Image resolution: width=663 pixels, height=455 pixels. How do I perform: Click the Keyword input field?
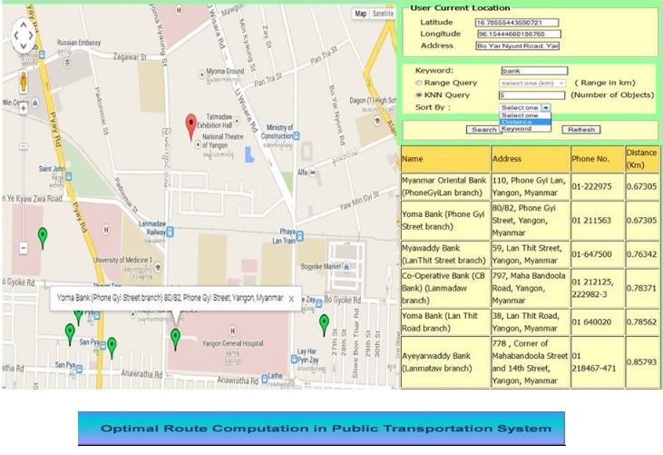pos(533,71)
